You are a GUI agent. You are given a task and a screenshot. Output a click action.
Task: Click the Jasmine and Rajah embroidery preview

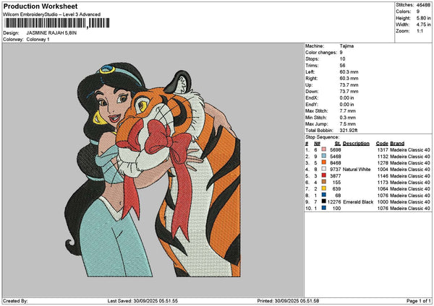(153, 170)
